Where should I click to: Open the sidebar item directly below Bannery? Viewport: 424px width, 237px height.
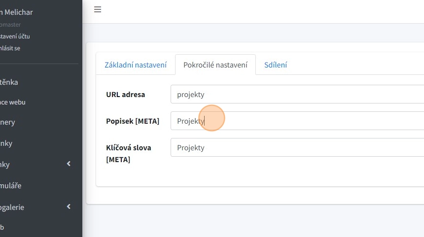pyautogui.click(x=6, y=143)
